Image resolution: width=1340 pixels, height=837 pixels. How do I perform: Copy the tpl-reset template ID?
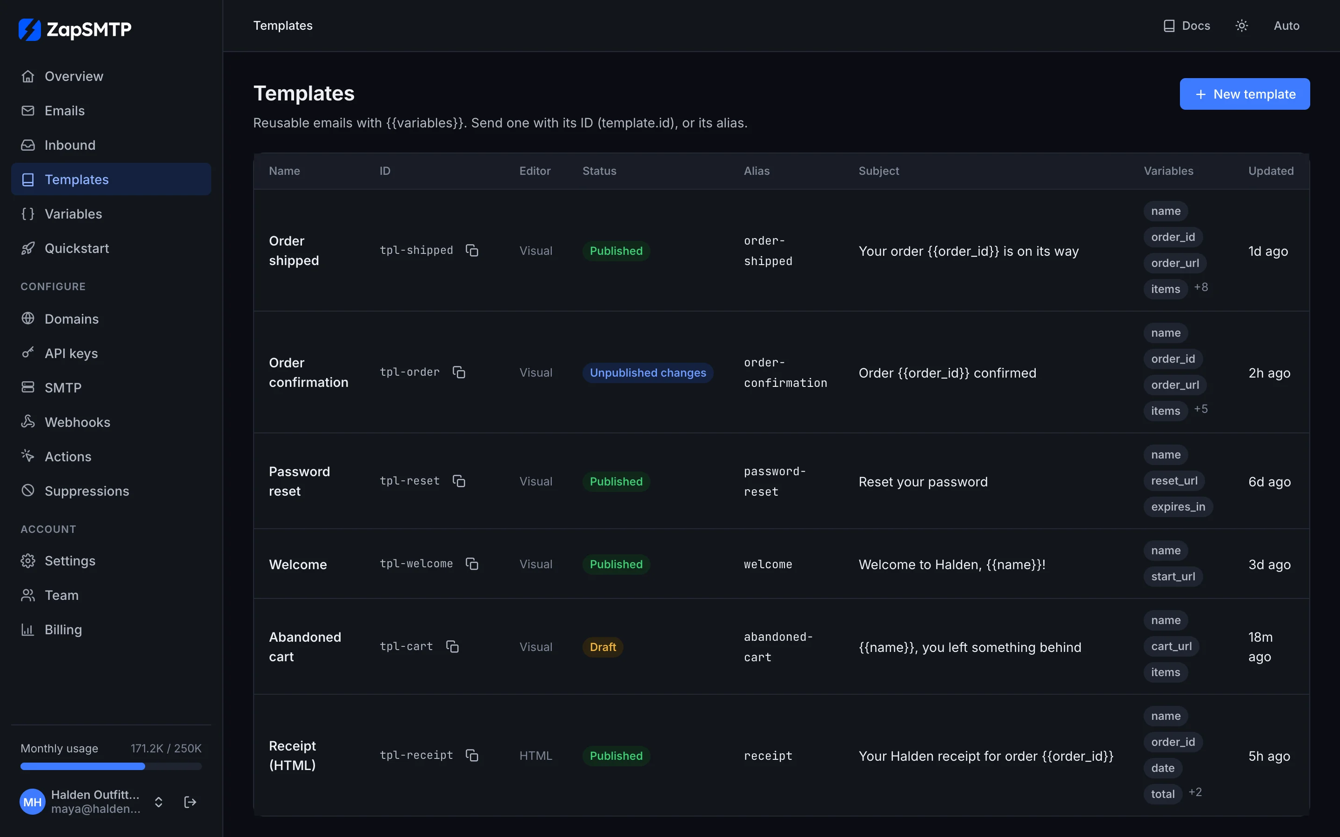pos(458,481)
